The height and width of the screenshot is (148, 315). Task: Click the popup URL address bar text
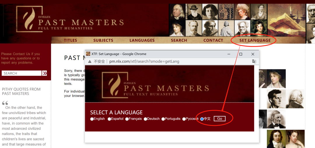coord(144,61)
